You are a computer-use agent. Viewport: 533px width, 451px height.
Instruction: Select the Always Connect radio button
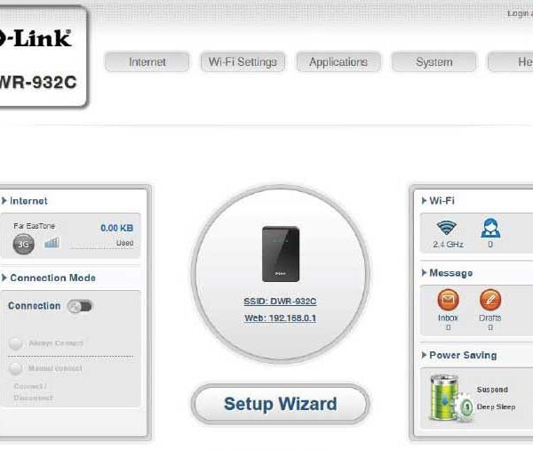point(16,343)
